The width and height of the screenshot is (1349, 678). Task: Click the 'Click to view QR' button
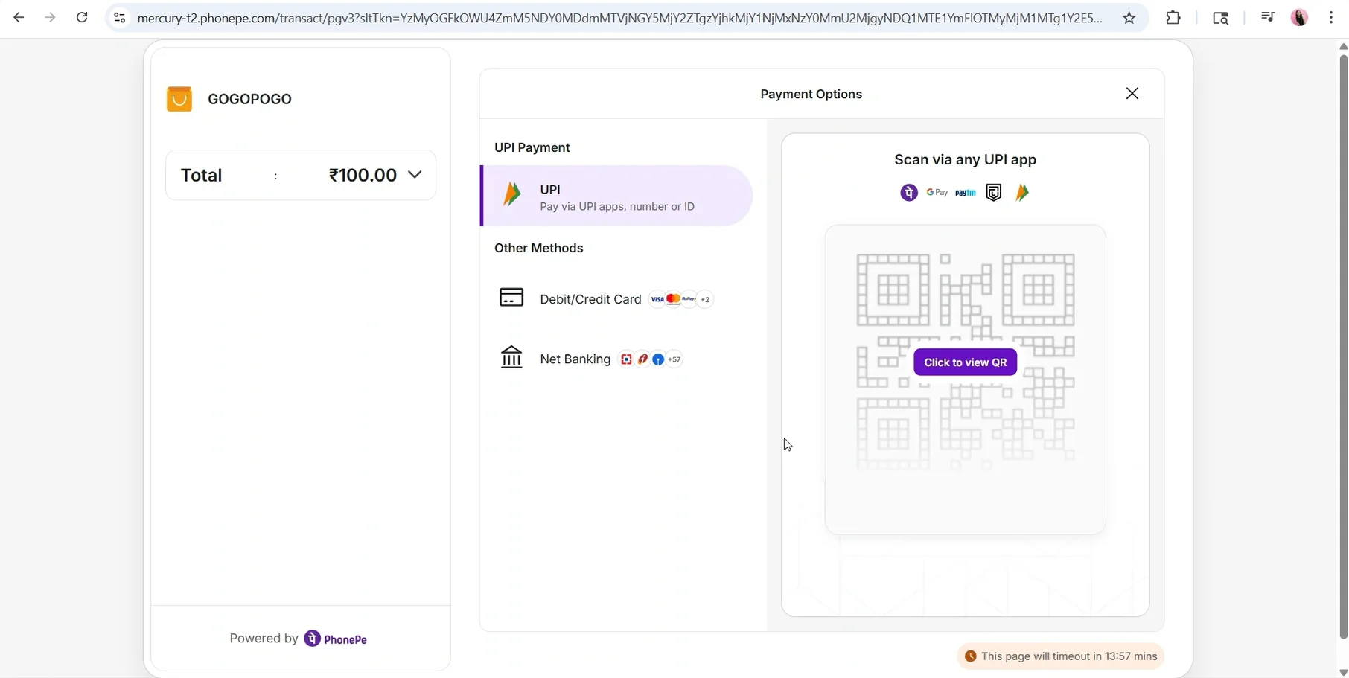965,362
